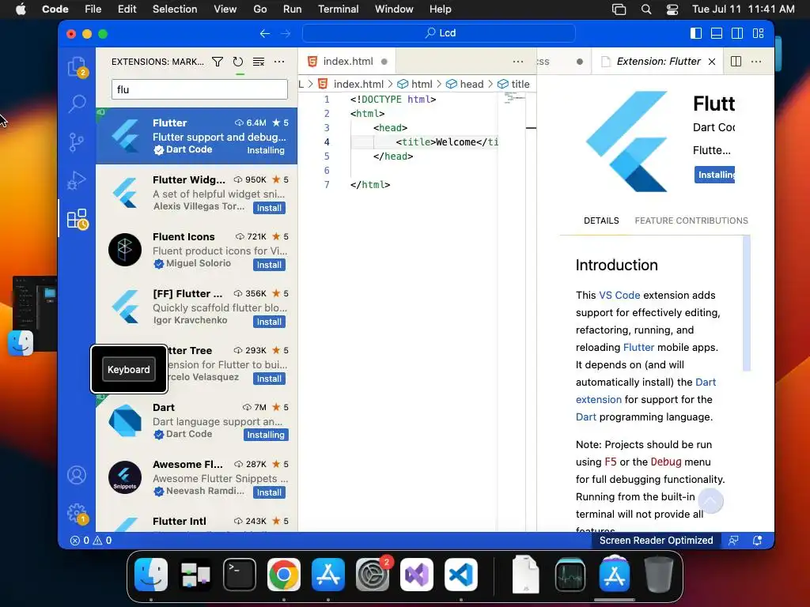Filter extensions with the funnel icon
810x607 pixels.
tap(218, 62)
